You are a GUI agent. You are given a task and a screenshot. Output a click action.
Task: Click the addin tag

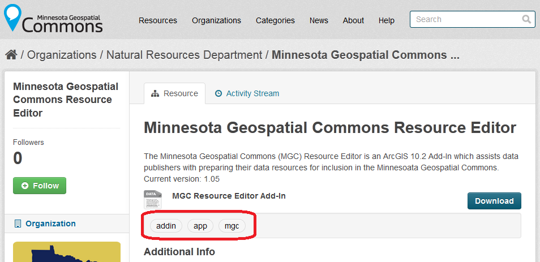click(166, 226)
